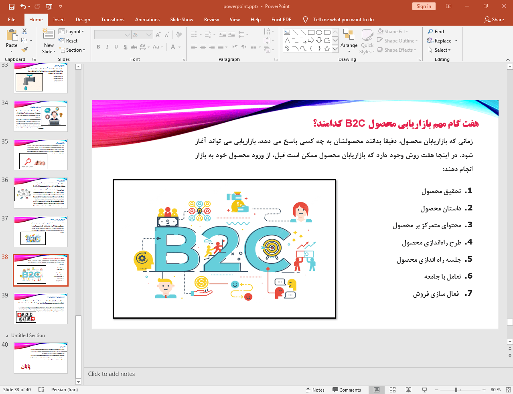Toggle Align Right in Paragraph group
The image size is (513, 394).
212,47
